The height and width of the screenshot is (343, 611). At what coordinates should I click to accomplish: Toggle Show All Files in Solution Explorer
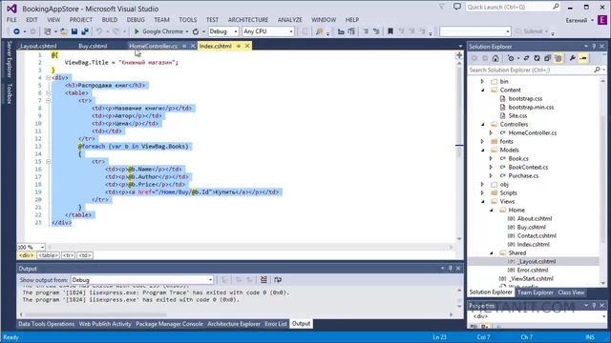pyautogui.click(x=558, y=58)
